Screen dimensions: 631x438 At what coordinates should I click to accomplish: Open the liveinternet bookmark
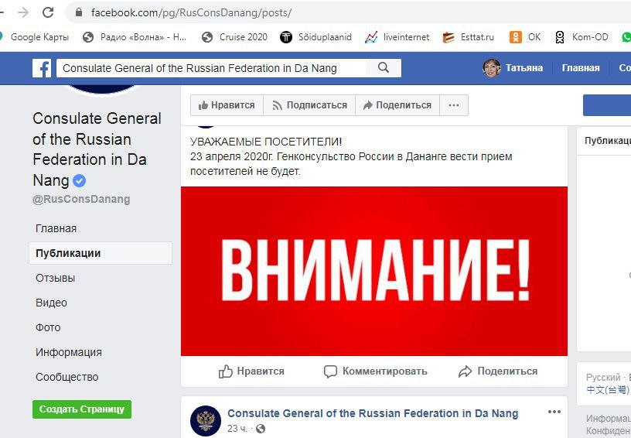point(397,37)
